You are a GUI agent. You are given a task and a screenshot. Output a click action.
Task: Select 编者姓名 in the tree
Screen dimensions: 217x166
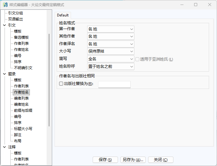21,104
